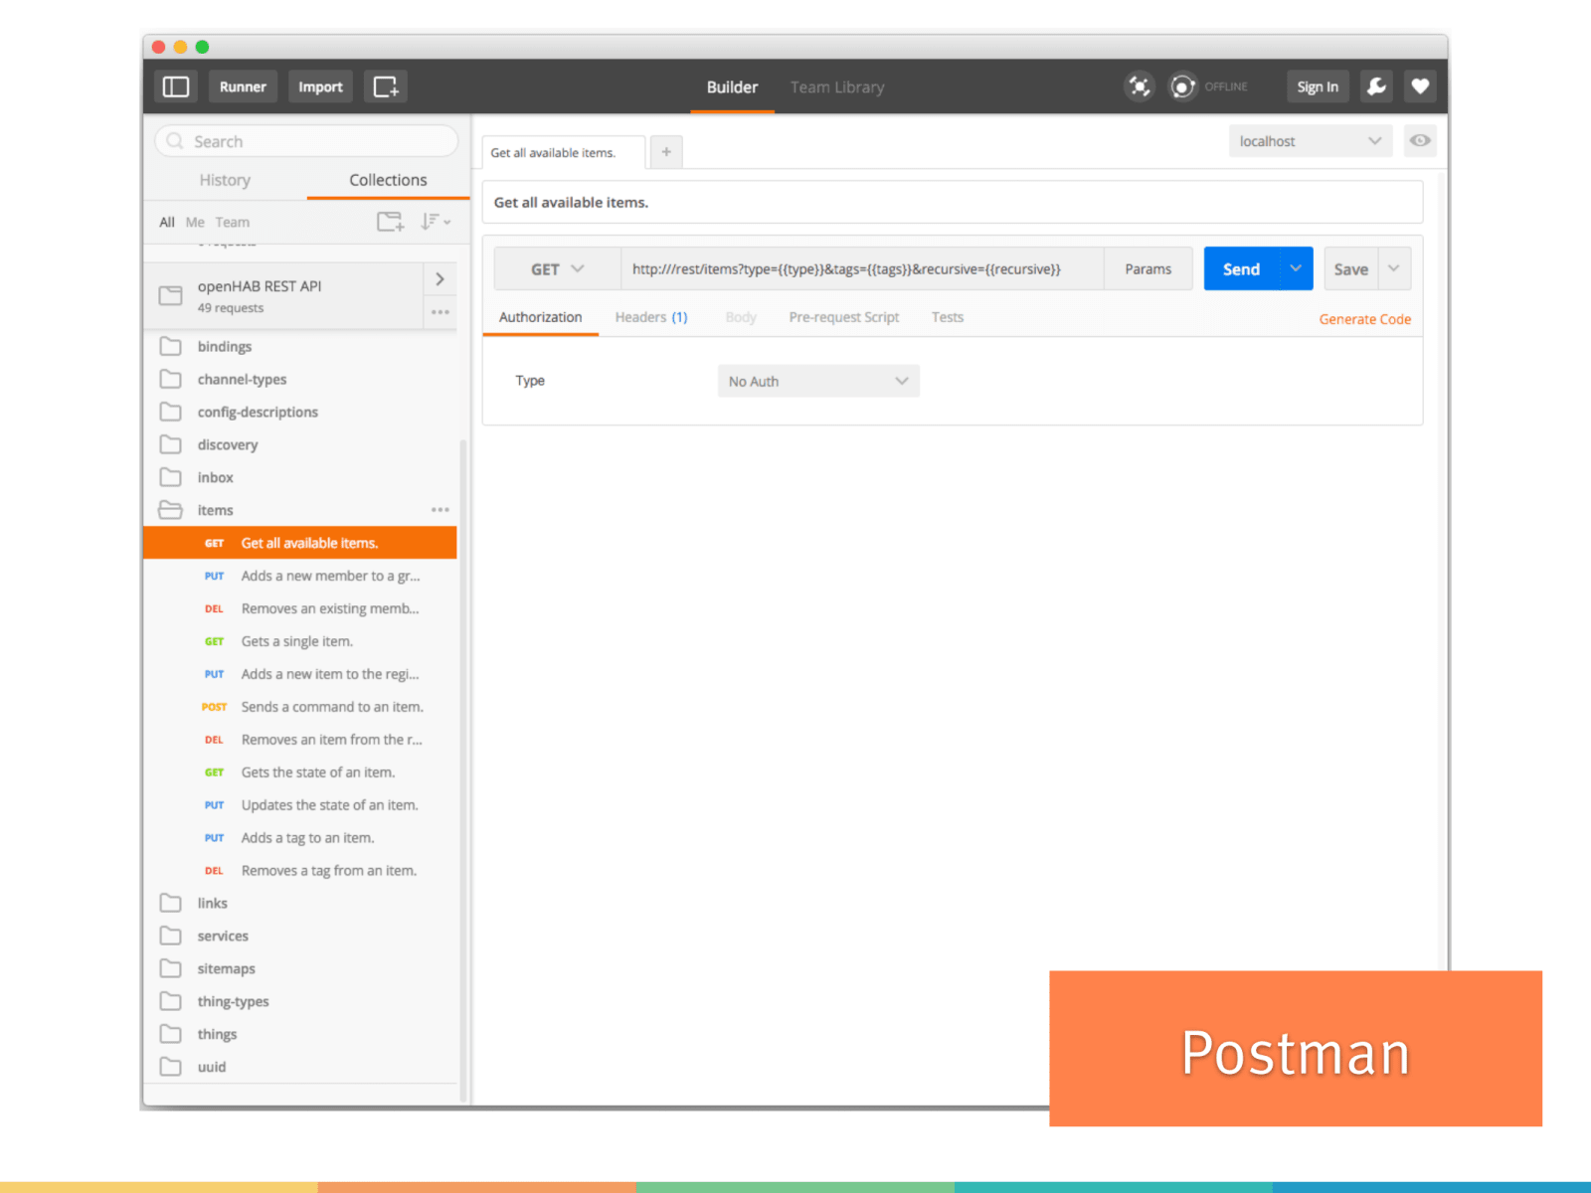Toggle the sidebar panel icon
The image size is (1591, 1193).
176,86
